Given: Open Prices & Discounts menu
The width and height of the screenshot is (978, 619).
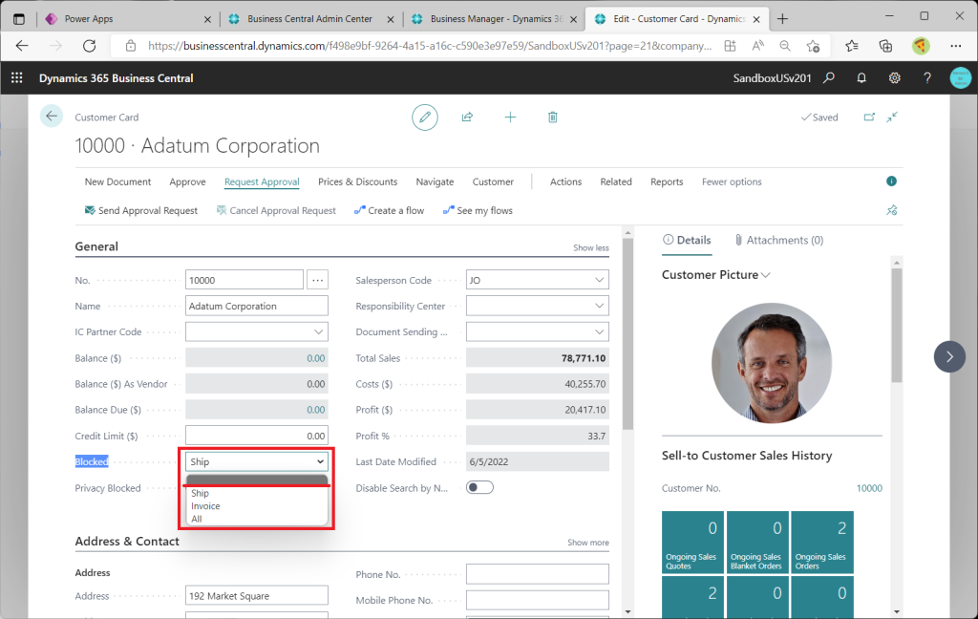Looking at the screenshot, I should click(x=357, y=181).
